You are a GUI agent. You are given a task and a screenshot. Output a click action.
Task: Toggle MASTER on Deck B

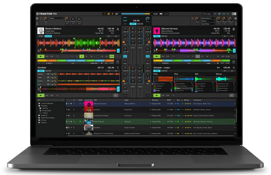click(x=164, y=36)
